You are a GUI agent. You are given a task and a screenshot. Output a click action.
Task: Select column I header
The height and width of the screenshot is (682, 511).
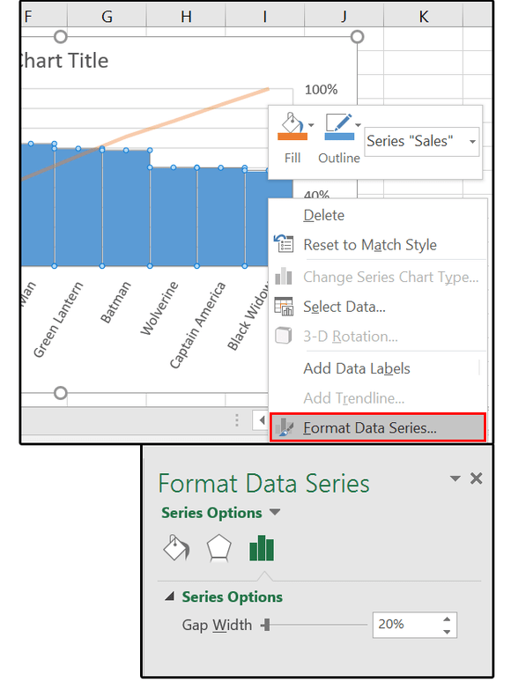click(x=265, y=17)
